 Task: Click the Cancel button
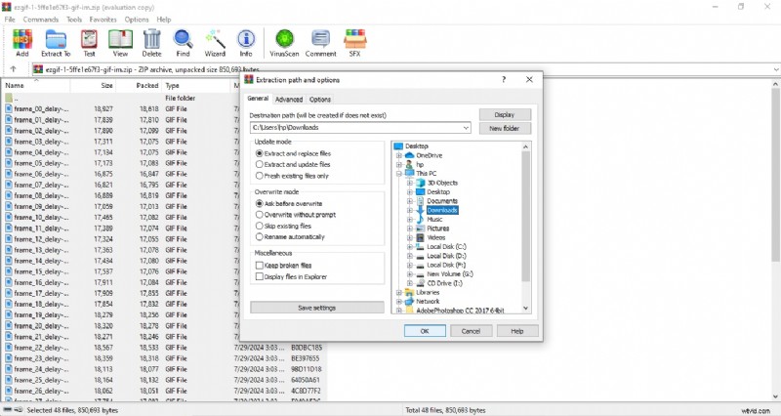[x=471, y=331]
